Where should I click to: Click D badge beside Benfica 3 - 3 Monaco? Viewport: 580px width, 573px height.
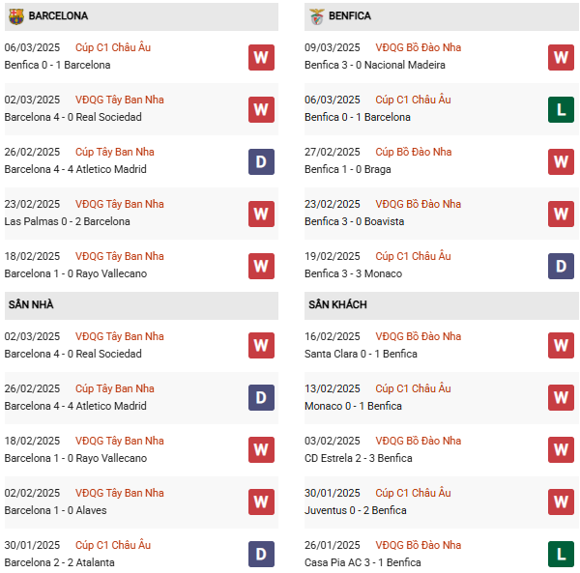(x=561, y=265)
